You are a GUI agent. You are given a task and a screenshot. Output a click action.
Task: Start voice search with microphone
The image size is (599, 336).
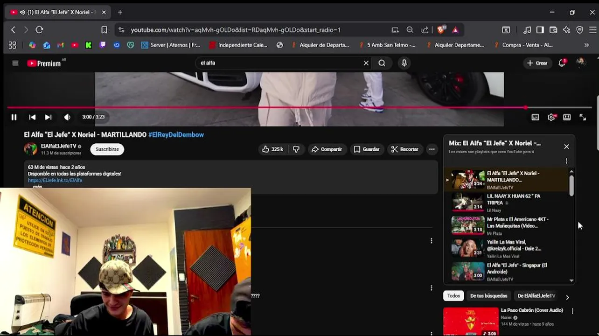(404, 63)
